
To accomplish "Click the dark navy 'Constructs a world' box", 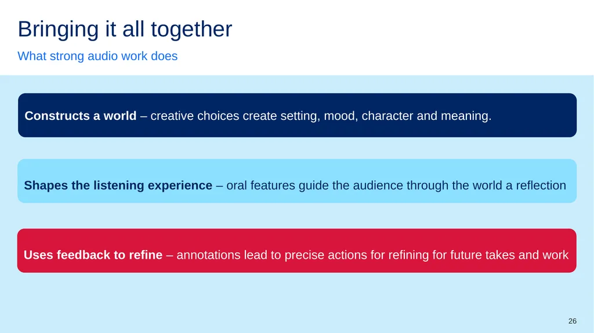I will pos(298,115).
